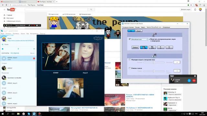Open the Skype taskbar icon

tap(29, 114)
